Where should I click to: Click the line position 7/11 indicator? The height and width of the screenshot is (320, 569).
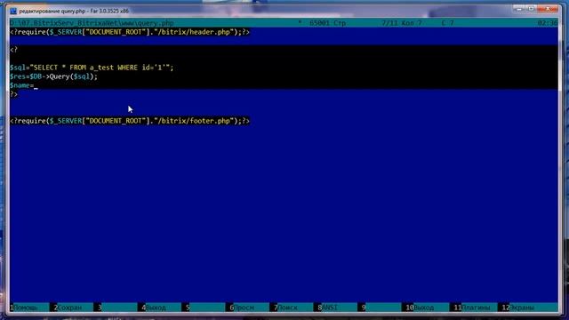pyautogui.click(x=389, y=23)
